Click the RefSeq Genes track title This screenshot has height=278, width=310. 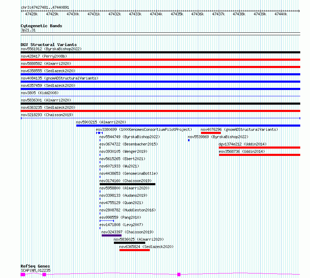point(35,266)
